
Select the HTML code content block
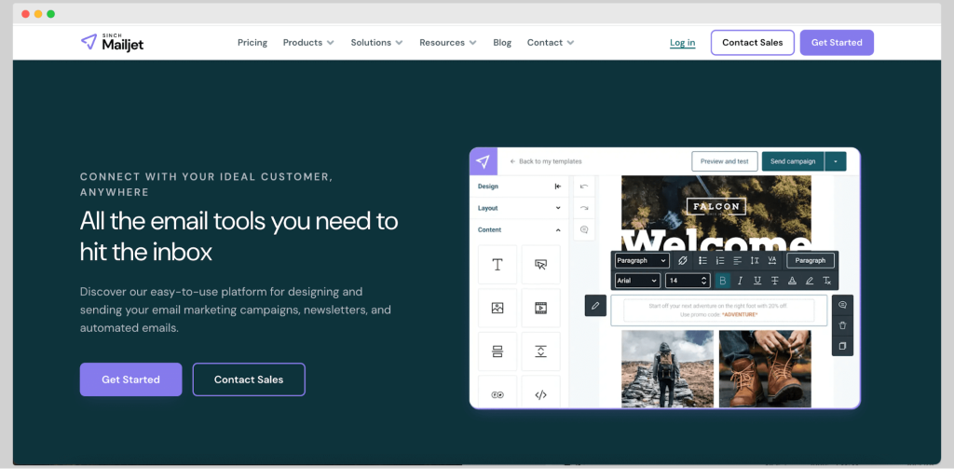541,394
